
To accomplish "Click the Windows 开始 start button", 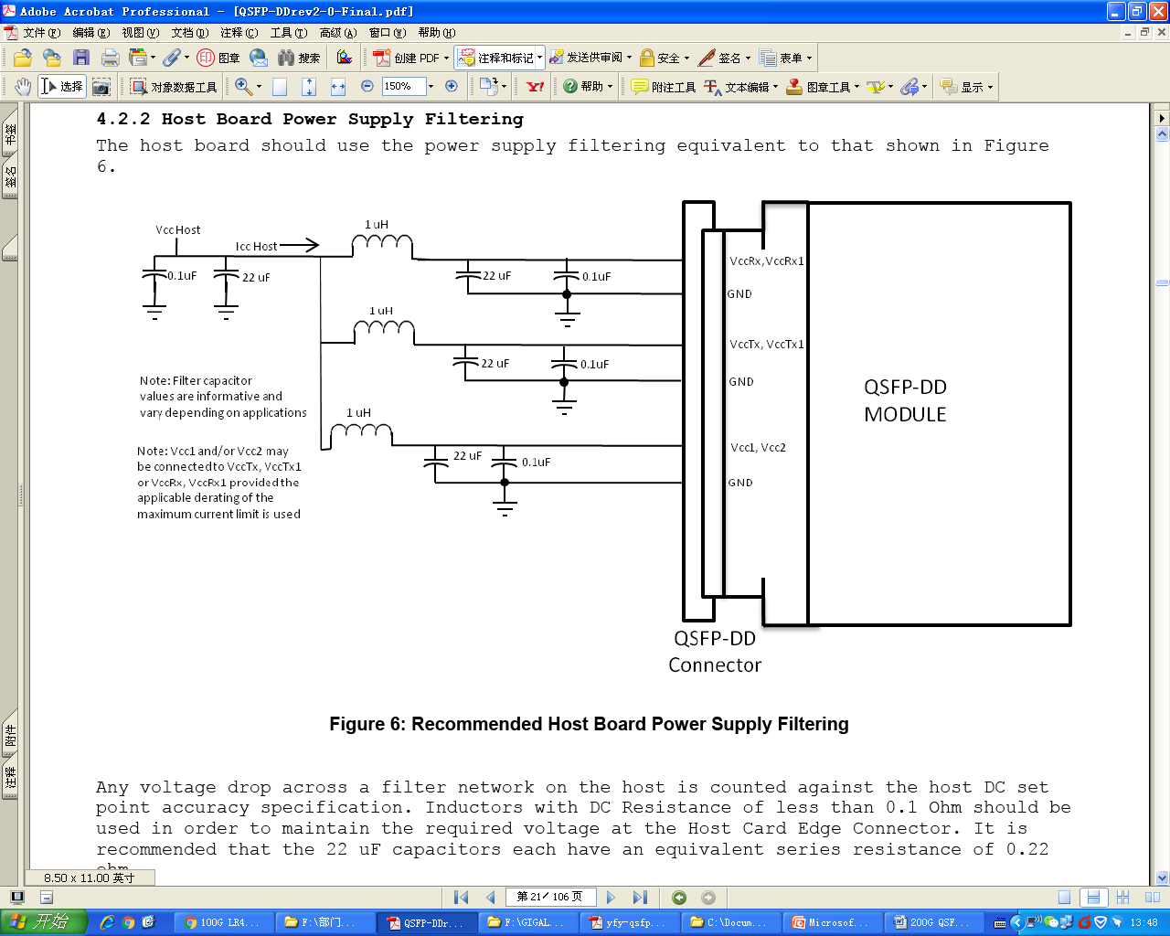I will (x=43, y=922).
